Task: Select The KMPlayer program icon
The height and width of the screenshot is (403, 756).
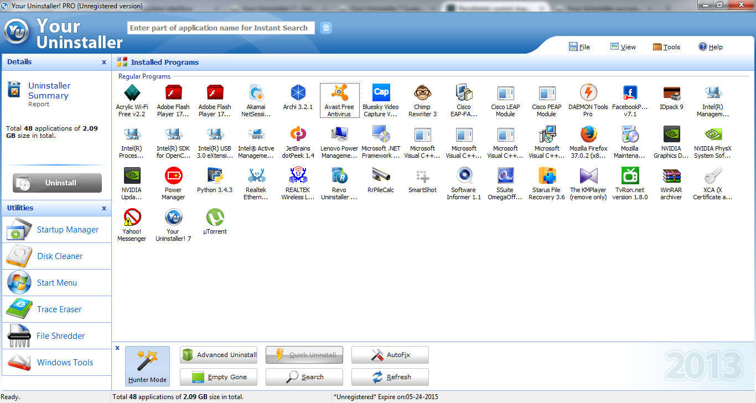Action: pos(588,175)
